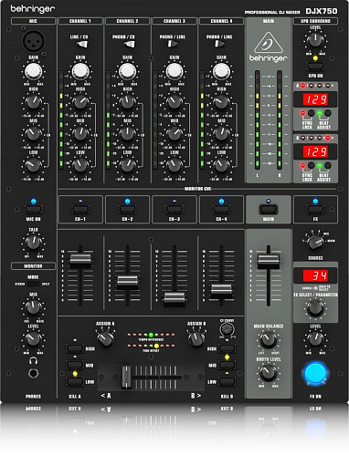
Task: Click the MIC GAIN knob
Action: click(33, 71)
